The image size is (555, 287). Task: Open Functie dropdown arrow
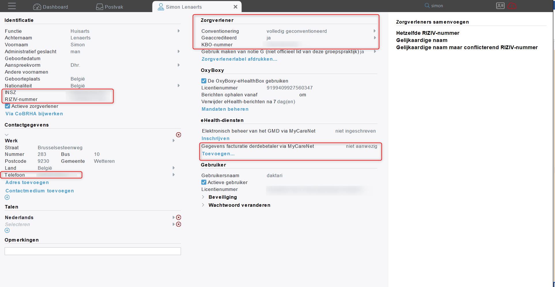pos(179,31)
